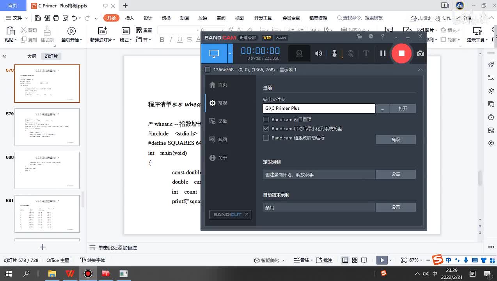
Task: Open Bandicam help question mark
Action: 383,36
